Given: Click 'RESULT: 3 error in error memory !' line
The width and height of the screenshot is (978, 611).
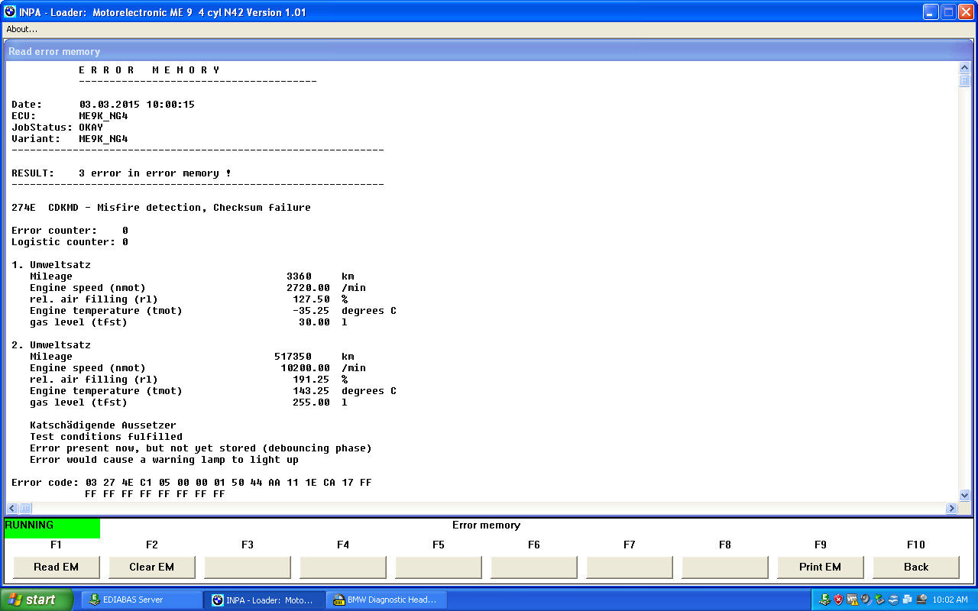Looking at the screenshot, I should point(121,173).
